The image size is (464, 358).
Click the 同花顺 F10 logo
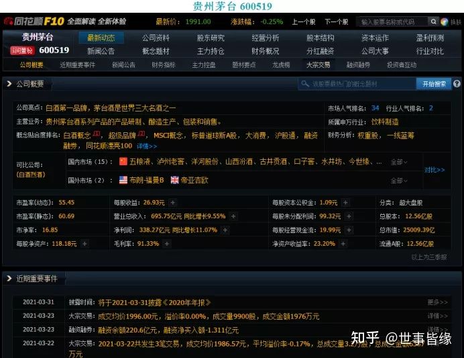click(x=34, y=21)
